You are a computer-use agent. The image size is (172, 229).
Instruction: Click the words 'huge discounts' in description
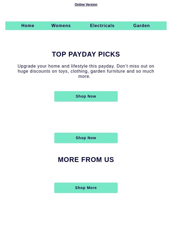tap(34, 71)
